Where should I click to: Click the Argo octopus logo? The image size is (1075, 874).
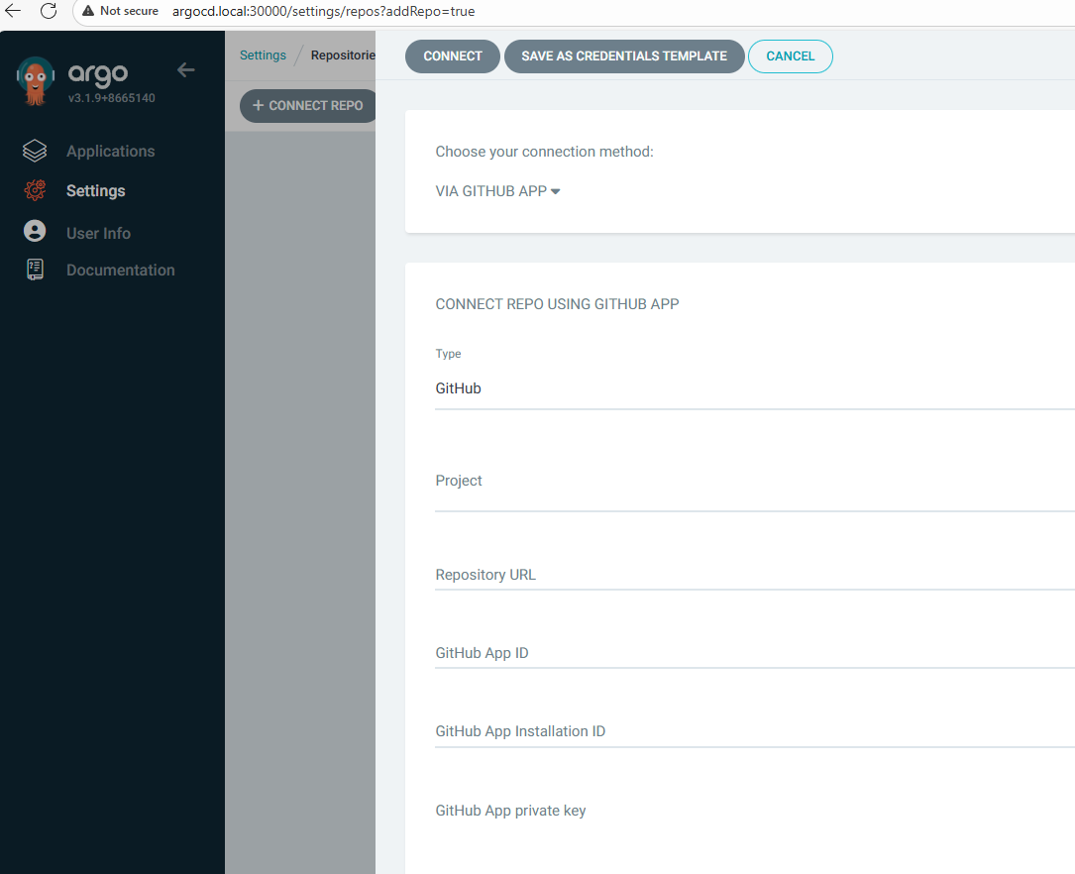(x=35, y=81)
